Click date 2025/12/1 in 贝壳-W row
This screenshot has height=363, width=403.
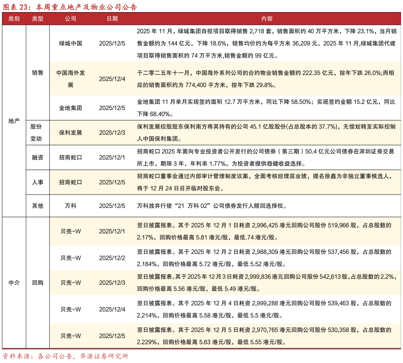pyautogui.click(x=112, y=231)
